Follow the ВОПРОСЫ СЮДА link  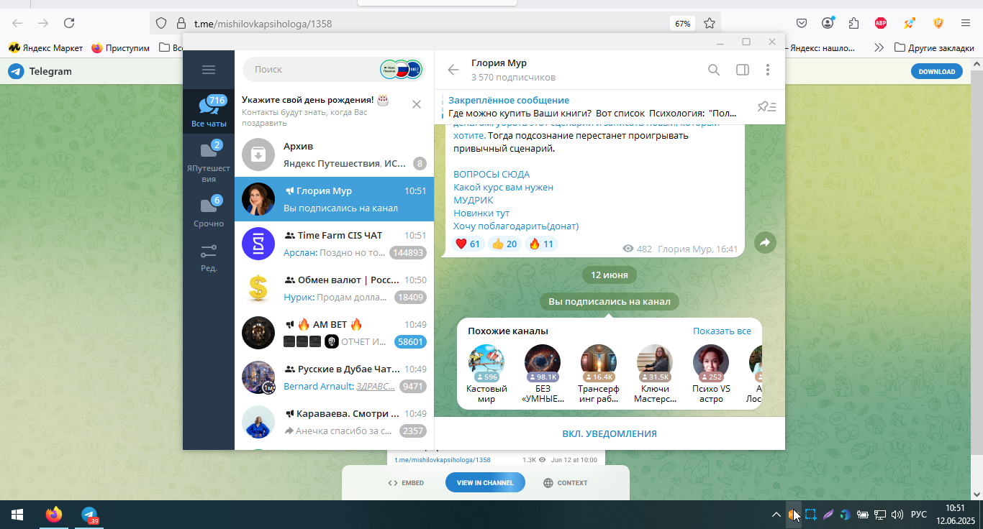(491, 174)
